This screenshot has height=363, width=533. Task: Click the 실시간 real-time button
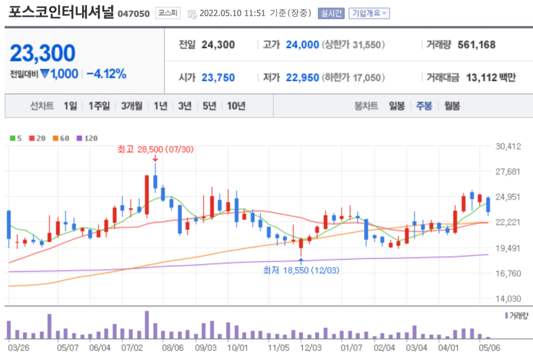[331, 14]
